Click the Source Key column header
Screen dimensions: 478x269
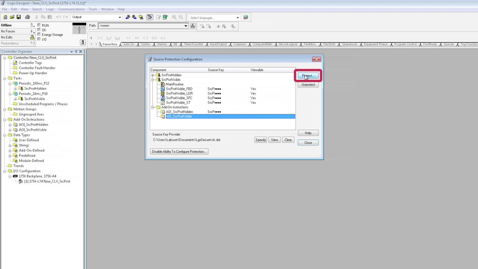(x=216, y=70)
